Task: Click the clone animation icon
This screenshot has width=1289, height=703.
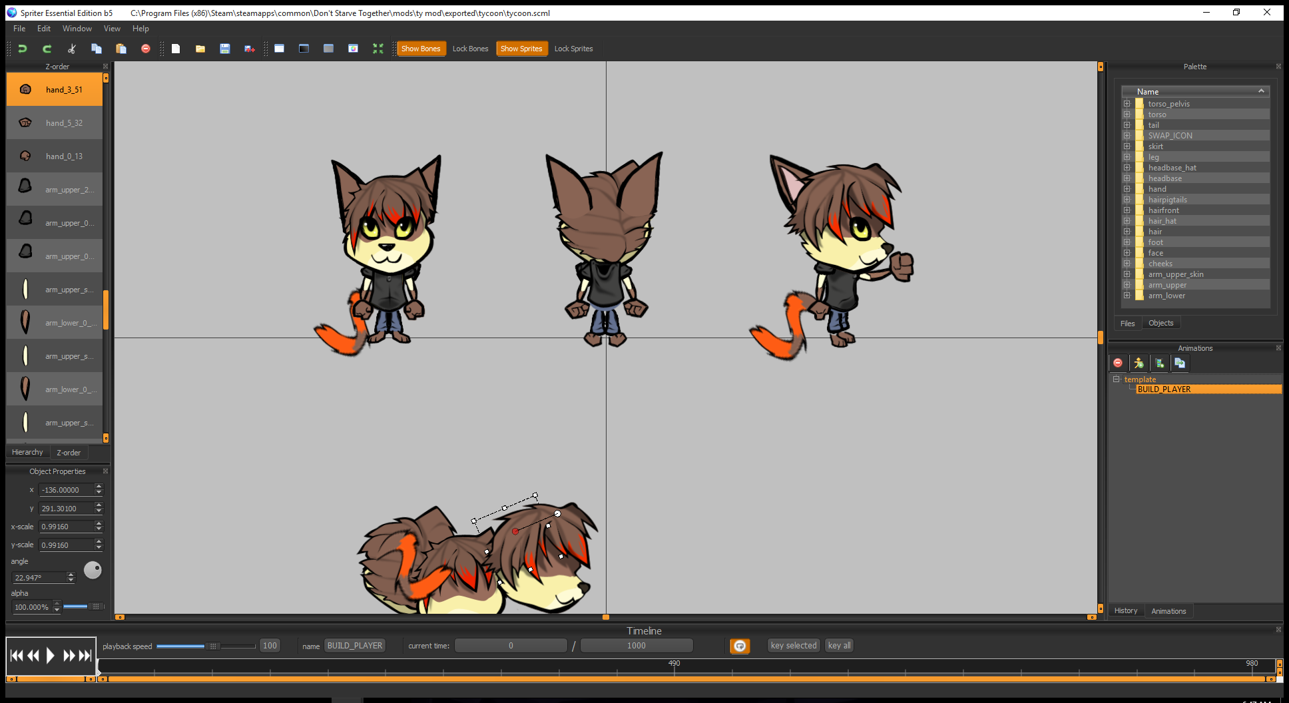Action: click(x=1180, y=363)
